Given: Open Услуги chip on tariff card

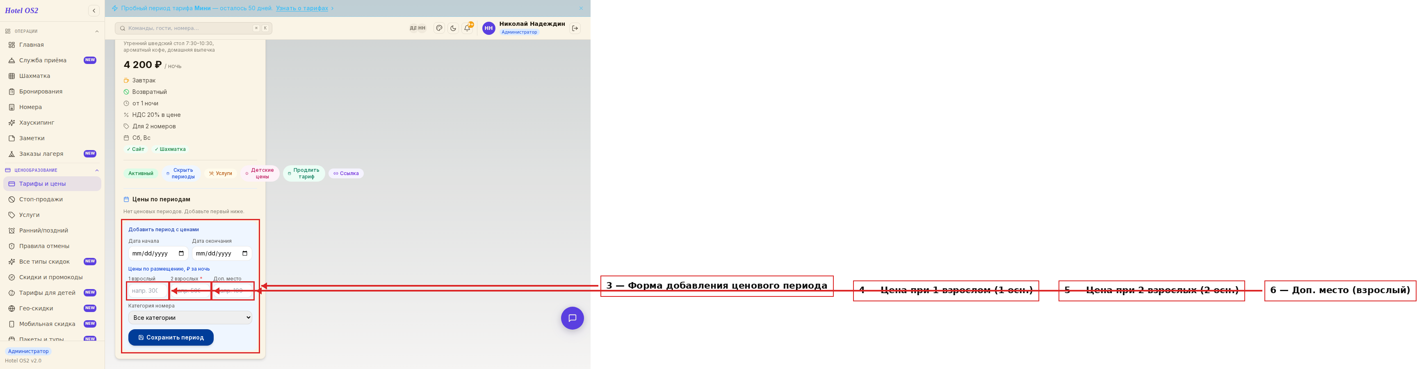Looking at the screenshot, I should [220, 173].
